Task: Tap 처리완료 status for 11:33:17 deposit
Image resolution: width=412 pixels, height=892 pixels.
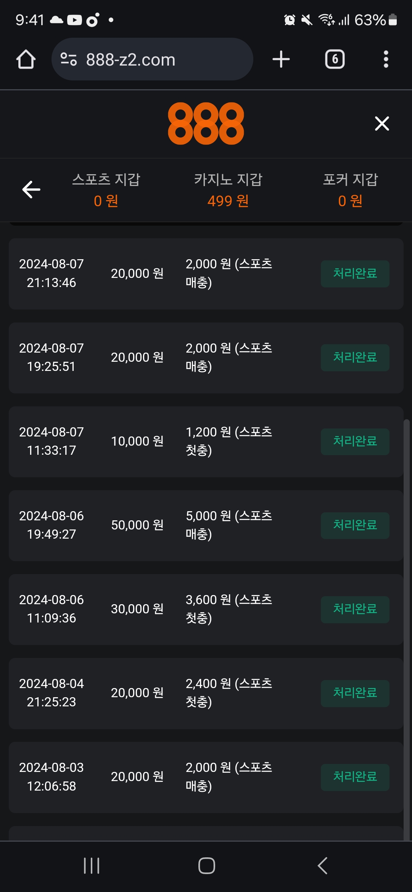Action: click(x=355, y=441)
